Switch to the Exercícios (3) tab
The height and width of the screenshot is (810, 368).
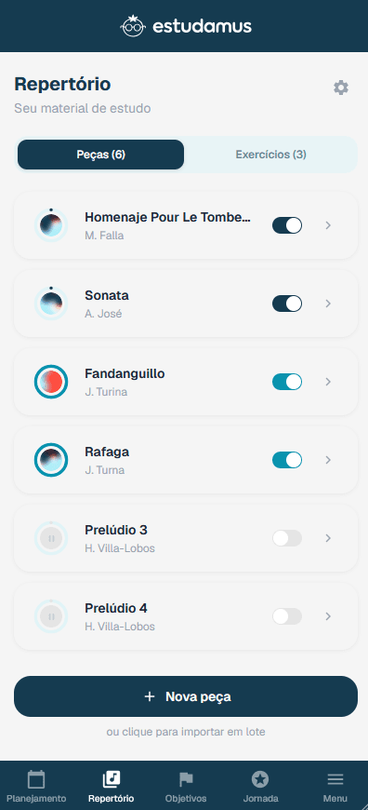[271, 155]
